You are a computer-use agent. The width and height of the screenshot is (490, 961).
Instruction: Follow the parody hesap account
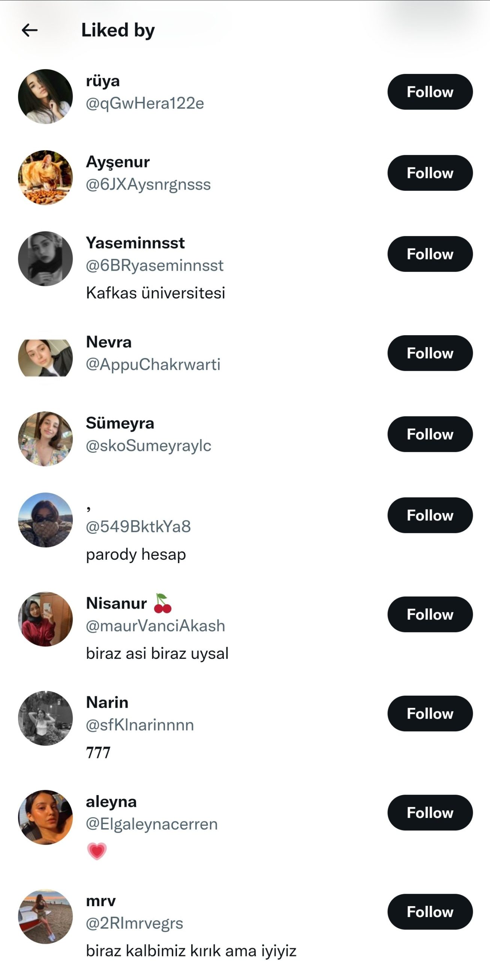[x=430, y=515]
